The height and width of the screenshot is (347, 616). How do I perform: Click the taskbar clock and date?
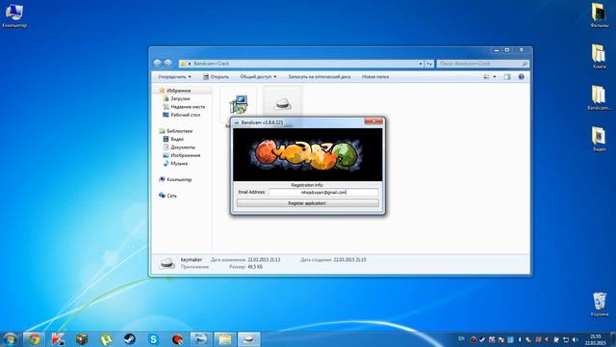click(x=595, y=340)
